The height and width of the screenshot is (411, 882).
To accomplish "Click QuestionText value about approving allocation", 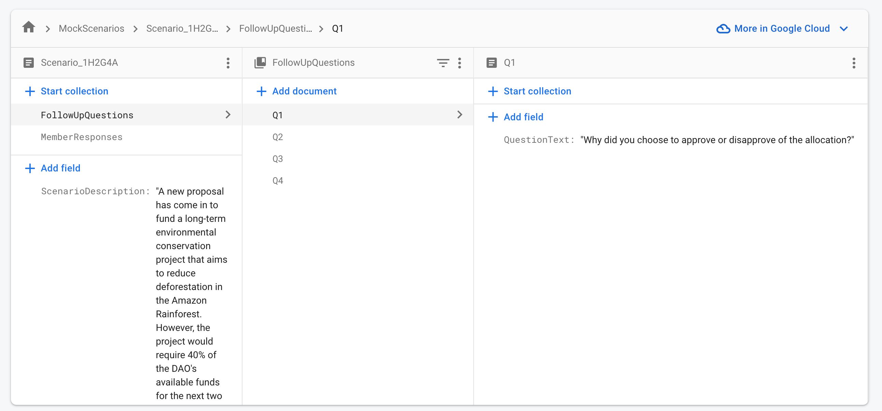I will (x=717, y=139).
